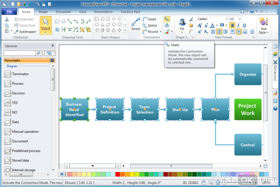Center text horizontally
This screenshot has width=280, height=187.
(219, 32)
